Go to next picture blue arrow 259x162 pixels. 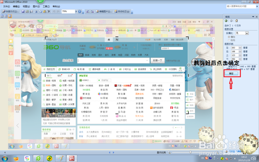[x=113, y=152]
